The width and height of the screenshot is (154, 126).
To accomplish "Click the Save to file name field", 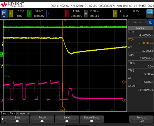I will coord(40,113).
